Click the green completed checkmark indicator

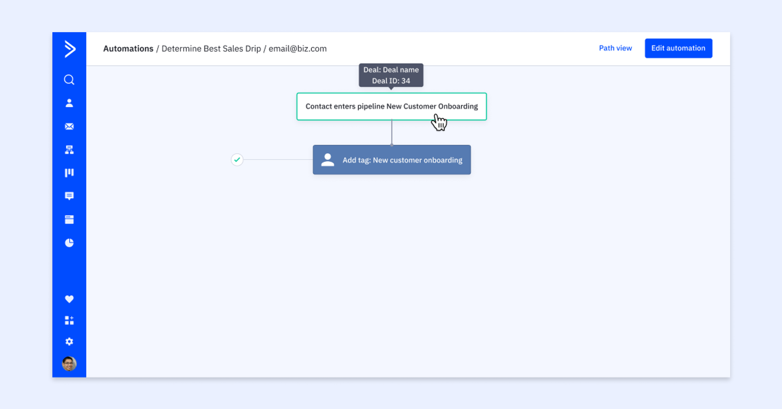coord(237,160)
